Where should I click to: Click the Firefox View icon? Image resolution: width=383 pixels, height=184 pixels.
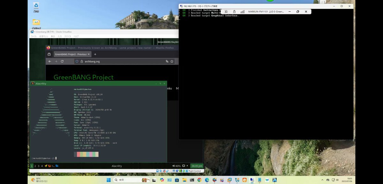(49, 54)
